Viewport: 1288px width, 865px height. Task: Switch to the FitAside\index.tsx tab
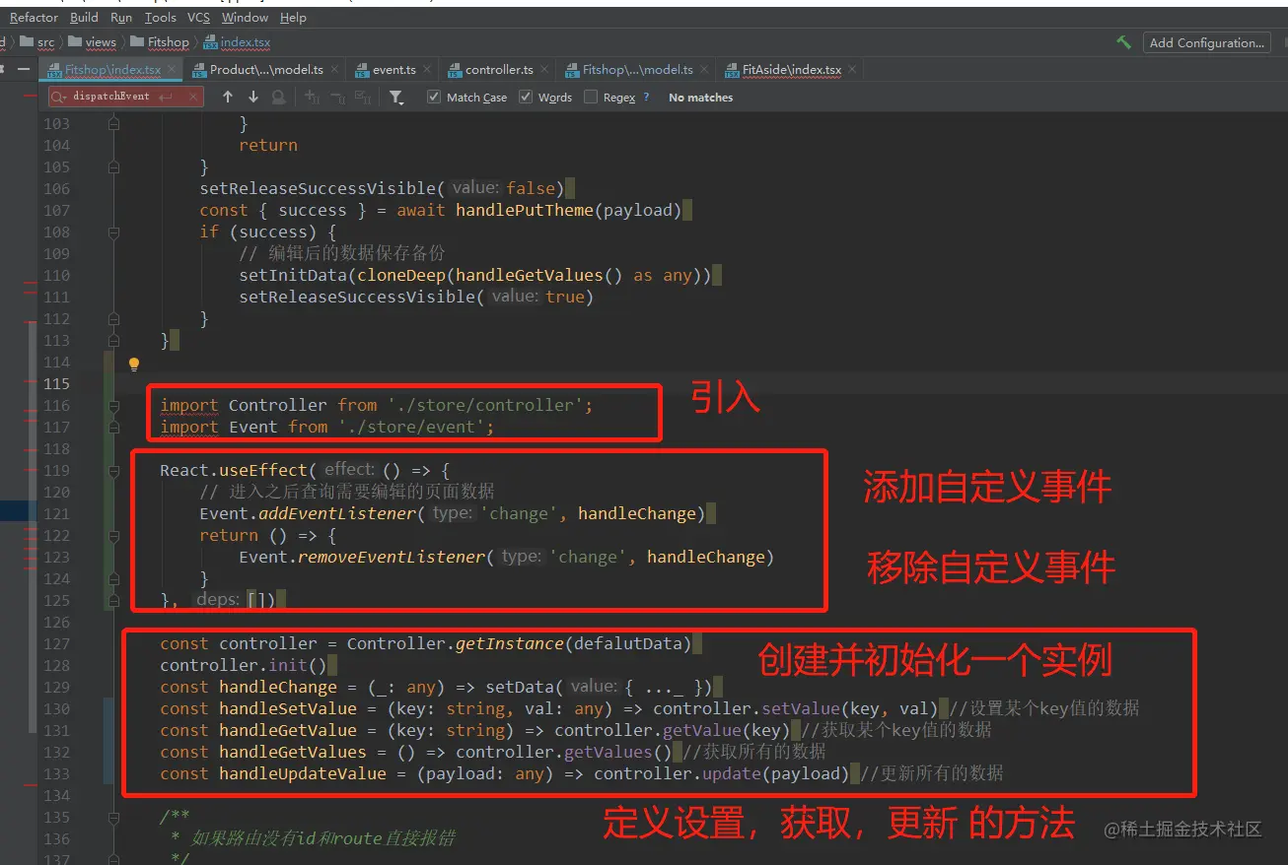point(792,70)
